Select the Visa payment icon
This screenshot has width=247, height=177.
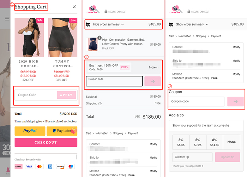29,166
